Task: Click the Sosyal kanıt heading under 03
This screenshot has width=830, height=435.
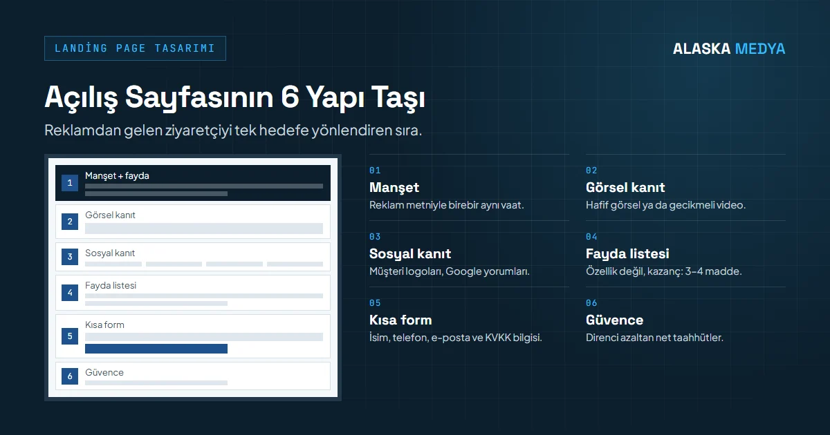Action: pyautogui.click(x=410, y=253)
